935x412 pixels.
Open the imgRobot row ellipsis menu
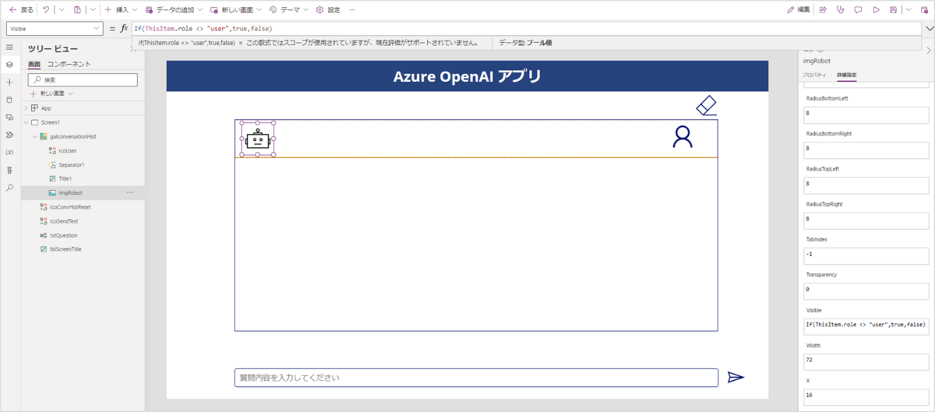(130, 192)
